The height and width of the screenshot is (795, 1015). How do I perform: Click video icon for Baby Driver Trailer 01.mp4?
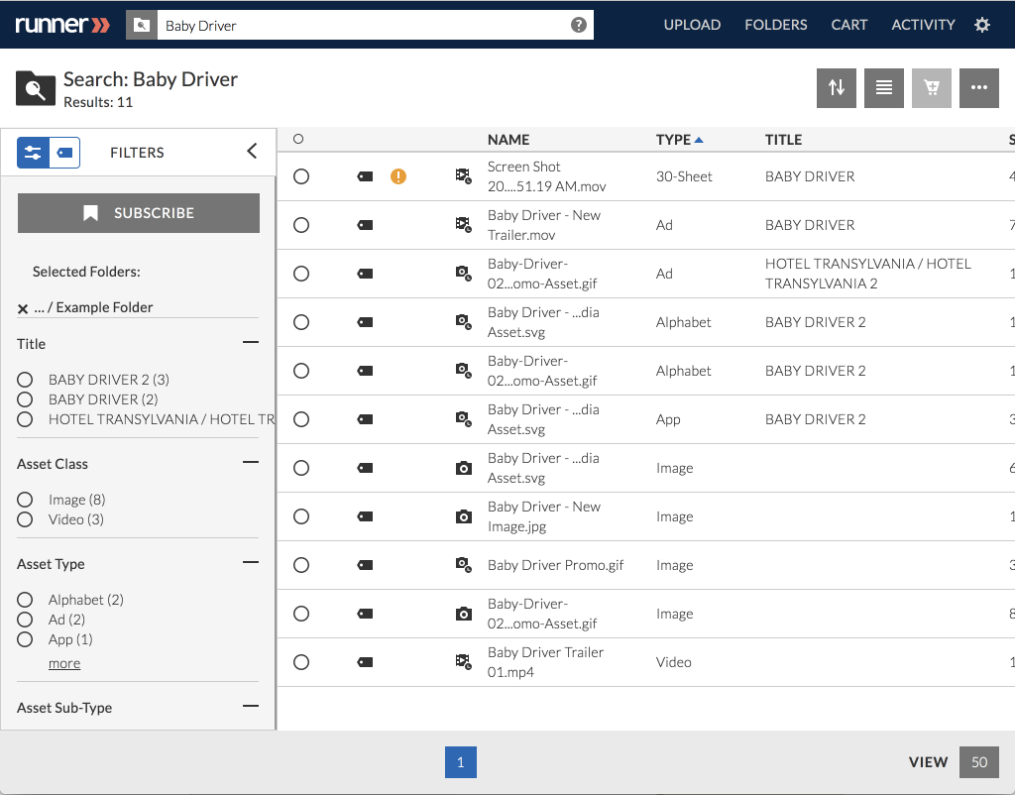tap(463, 661)
